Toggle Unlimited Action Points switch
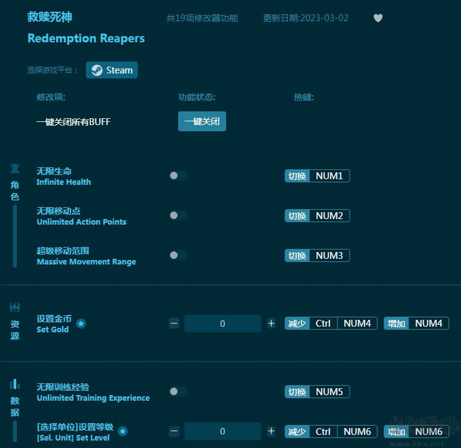This screenshot has height=448, width=461. [178, 215]
